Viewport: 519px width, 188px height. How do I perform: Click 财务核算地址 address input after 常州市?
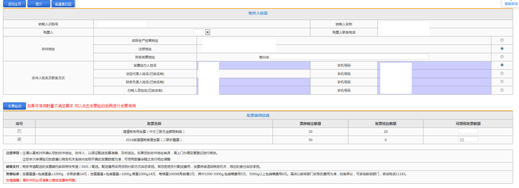coord(349,57)
